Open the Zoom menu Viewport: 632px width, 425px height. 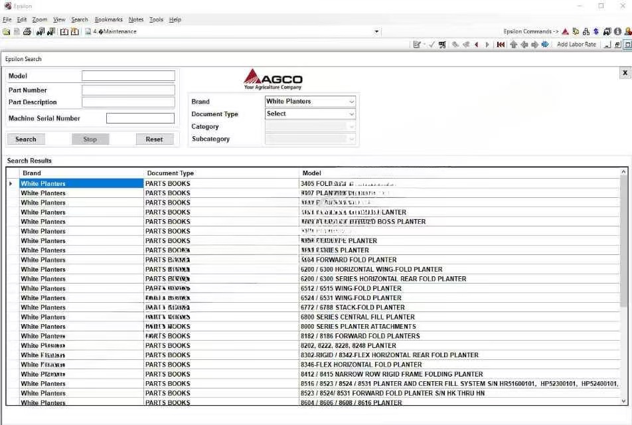click(x=40, y=19)
